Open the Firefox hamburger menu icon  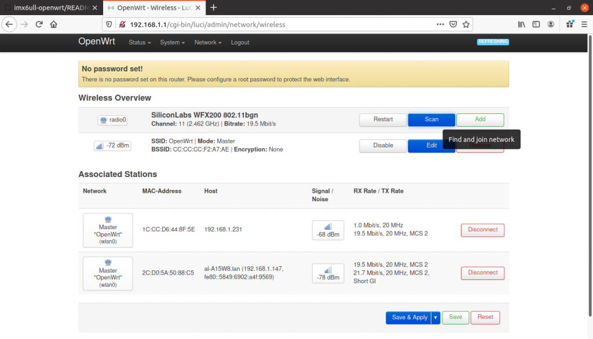click(x=585, y=24)
